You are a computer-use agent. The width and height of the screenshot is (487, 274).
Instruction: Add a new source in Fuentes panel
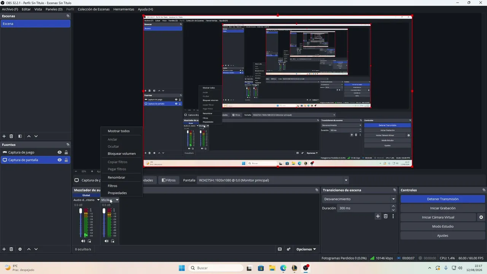click(x=4, y=249)
